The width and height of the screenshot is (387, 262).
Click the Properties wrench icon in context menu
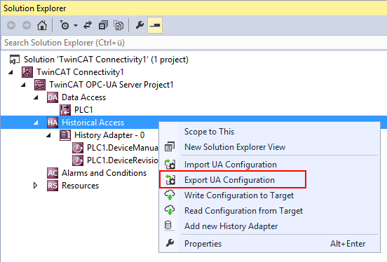pos(170,243)
